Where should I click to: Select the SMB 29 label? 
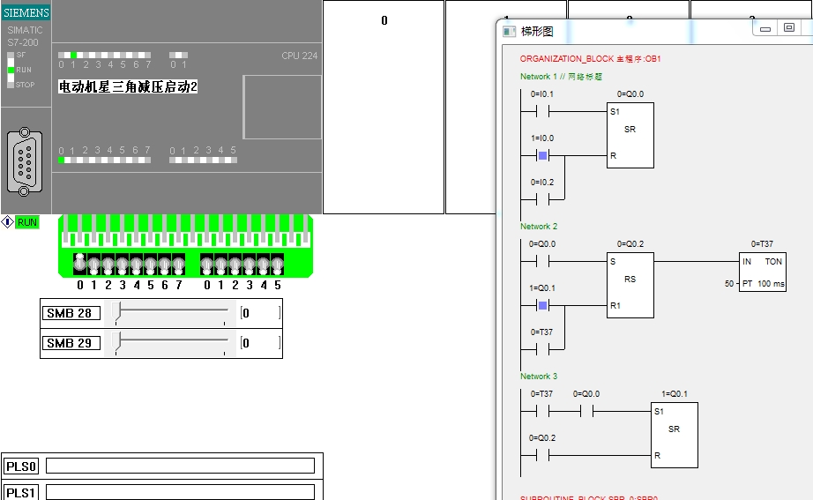click(x=71, y=343)
